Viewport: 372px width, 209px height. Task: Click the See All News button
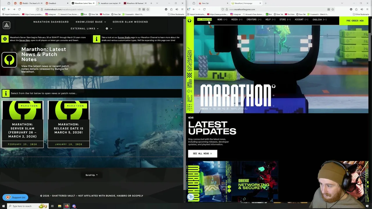click(x=203, y=154)
